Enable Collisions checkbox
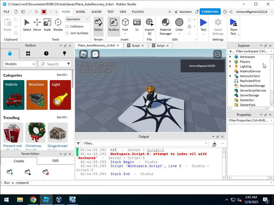274x205 pixels. coord(67,26)
